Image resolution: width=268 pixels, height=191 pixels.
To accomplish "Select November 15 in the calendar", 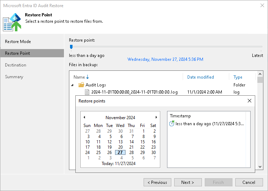I will tap(143, 142).
